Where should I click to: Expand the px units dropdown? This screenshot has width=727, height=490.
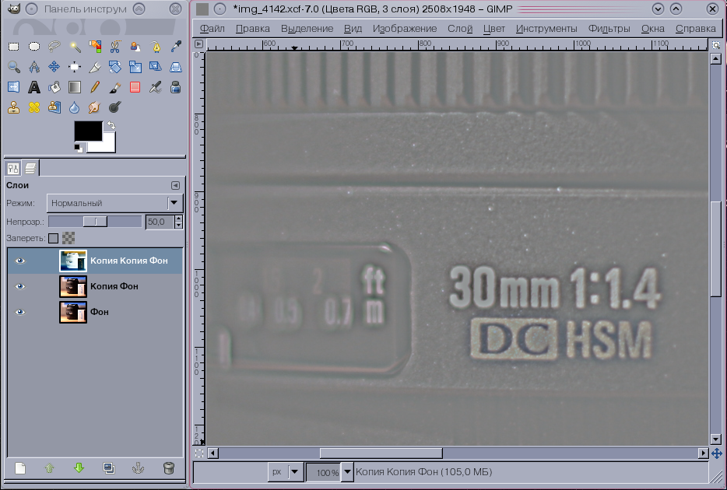[x=293, y=472]
